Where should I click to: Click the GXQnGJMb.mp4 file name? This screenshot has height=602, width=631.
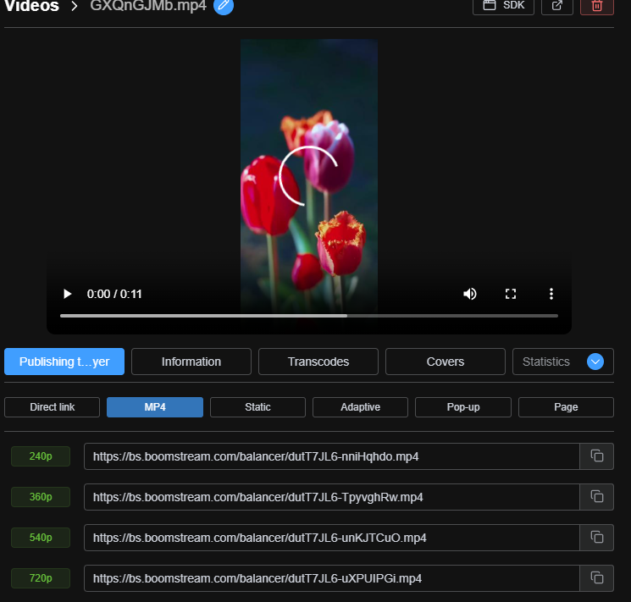148,6
